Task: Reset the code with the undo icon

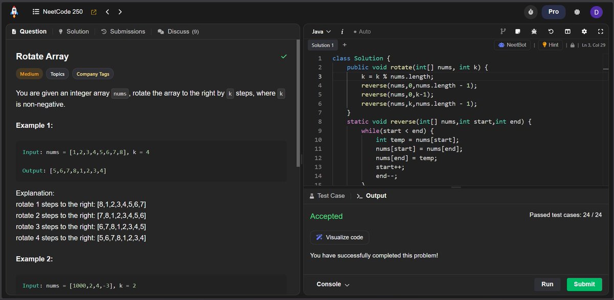Action: coord(551,32)
